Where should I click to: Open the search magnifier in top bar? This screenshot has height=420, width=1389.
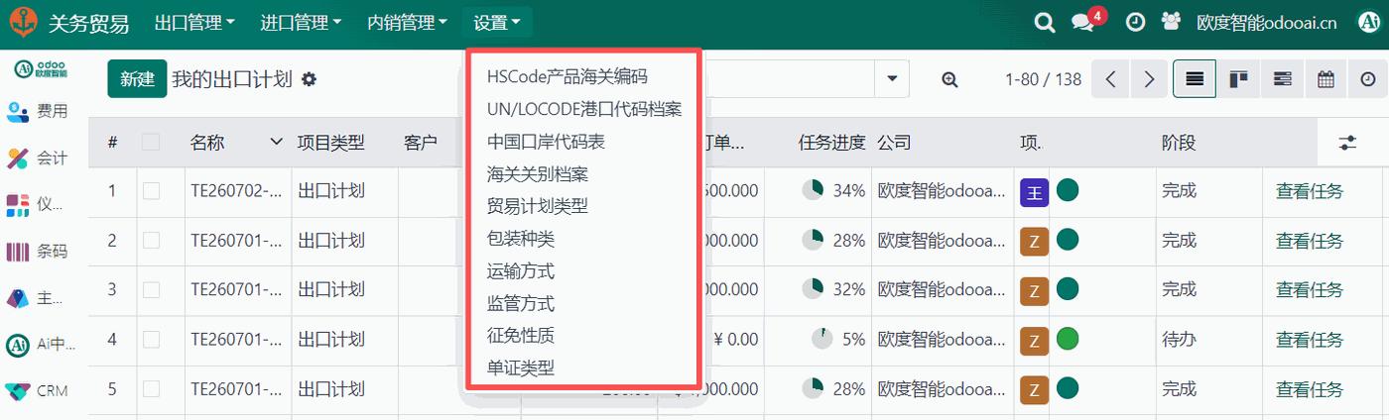pyautogui.click(x=1045, y=23)
